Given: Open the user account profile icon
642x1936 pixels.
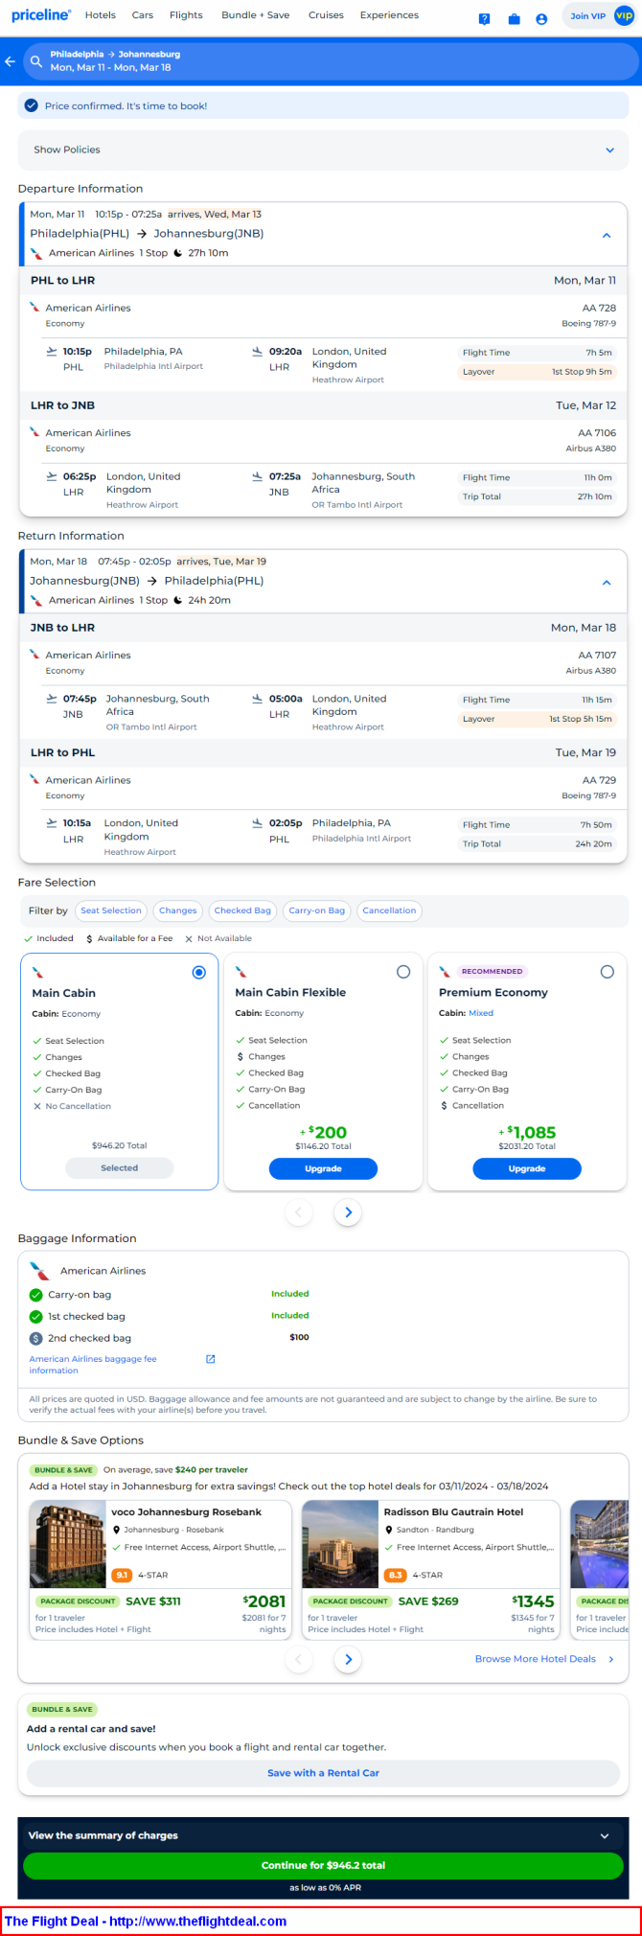Looking at the screenshot, I should pyautogui.click(x=541, y=18).
